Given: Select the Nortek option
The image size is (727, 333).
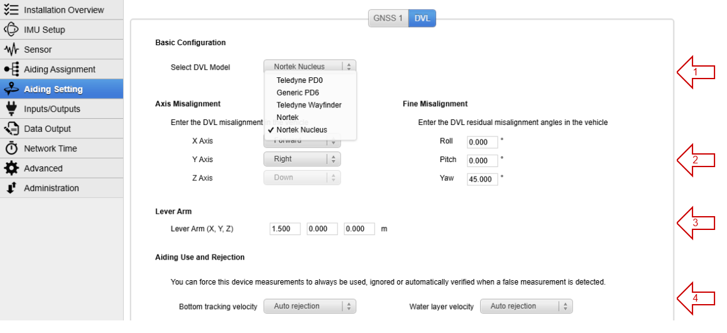Looking at the screenshot, I should point(310,117).
